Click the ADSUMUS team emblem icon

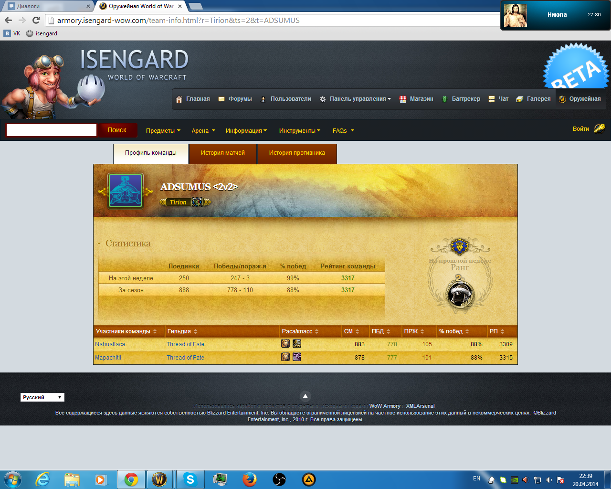pyautogui.click(x=126, y=191)
